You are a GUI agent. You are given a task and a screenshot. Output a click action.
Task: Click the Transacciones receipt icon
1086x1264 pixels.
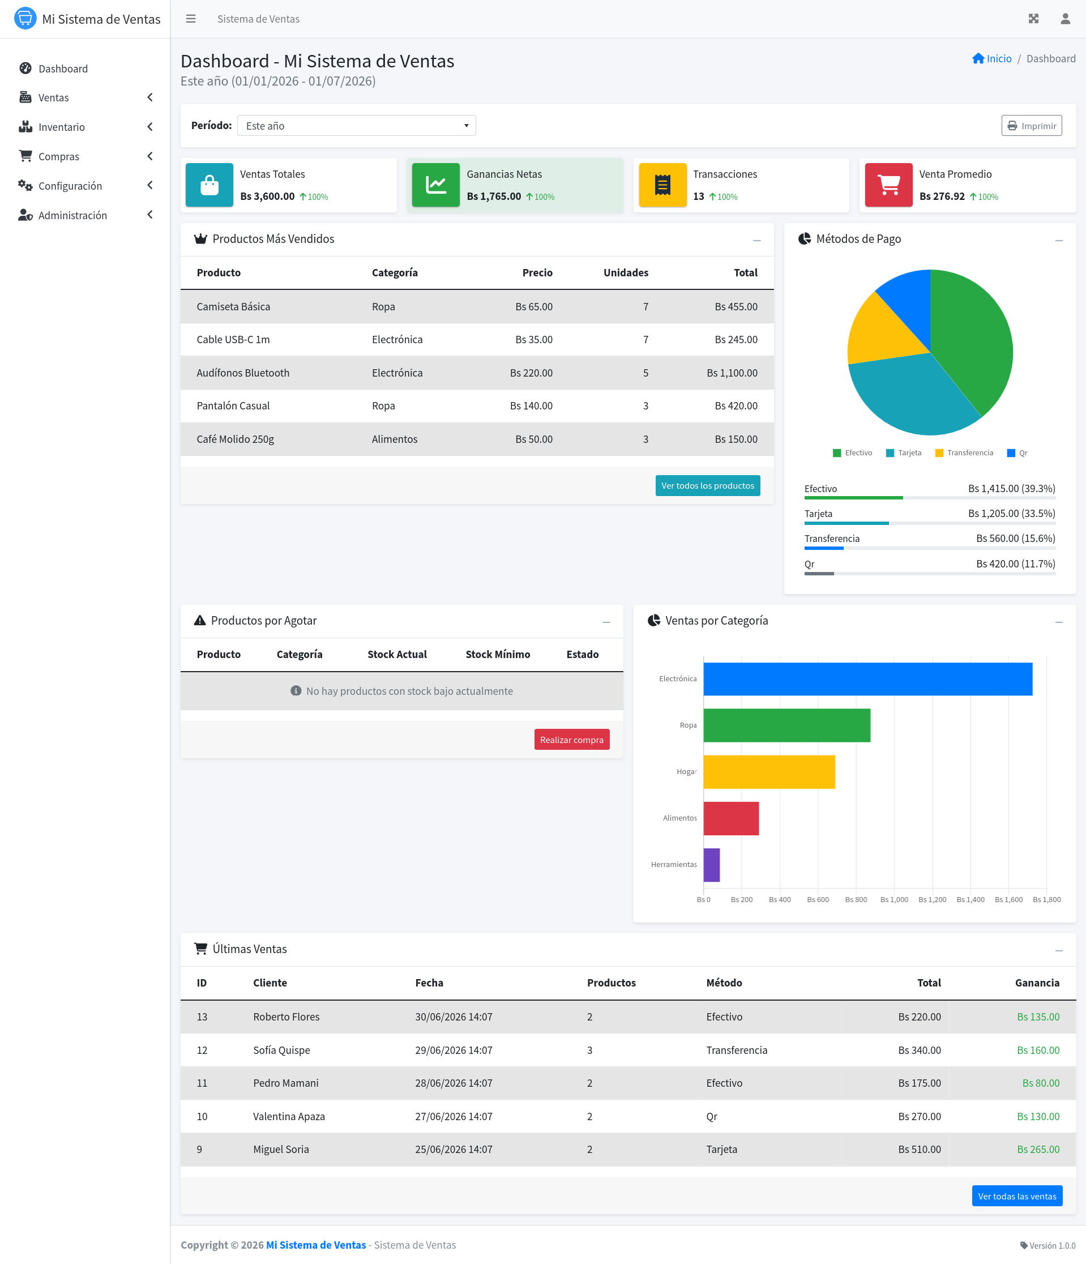click(663, 185)
